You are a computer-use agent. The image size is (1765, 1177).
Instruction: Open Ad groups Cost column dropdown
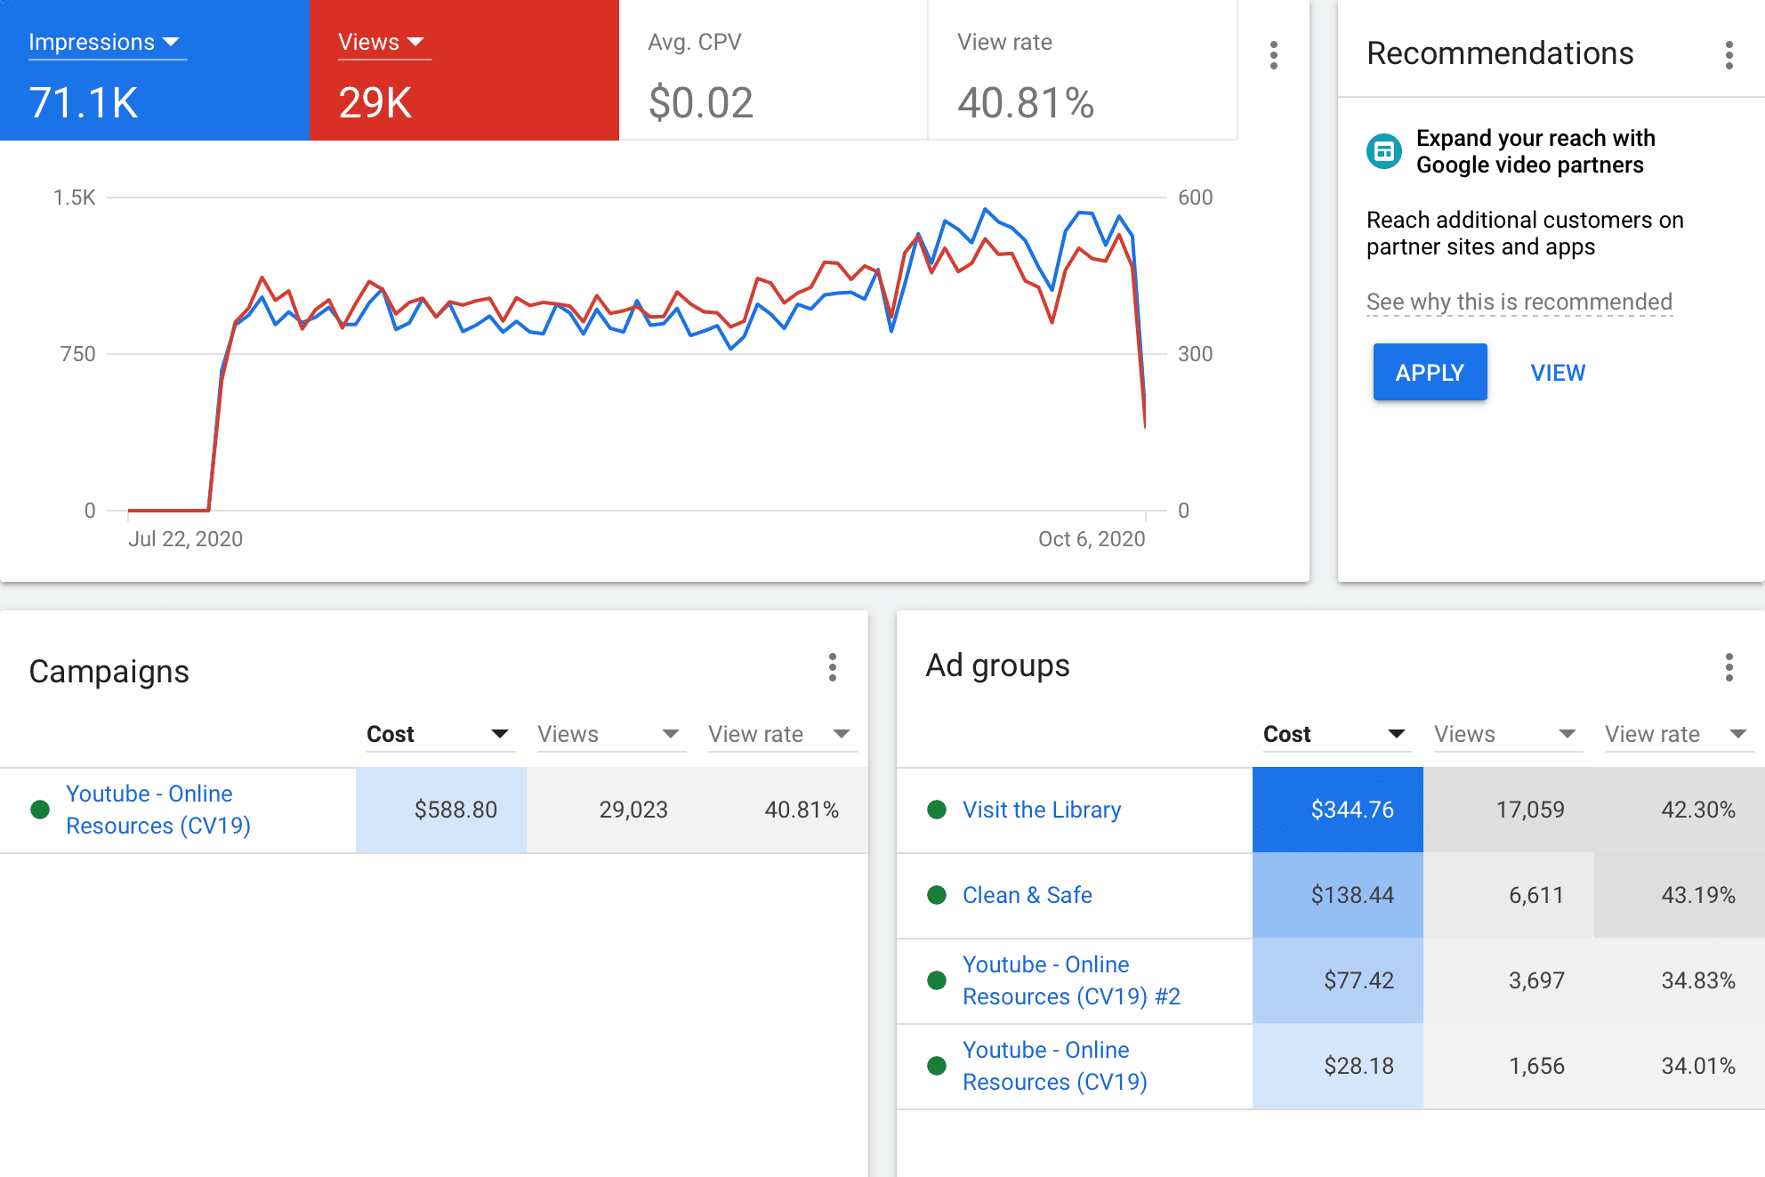click(1336, 734)
